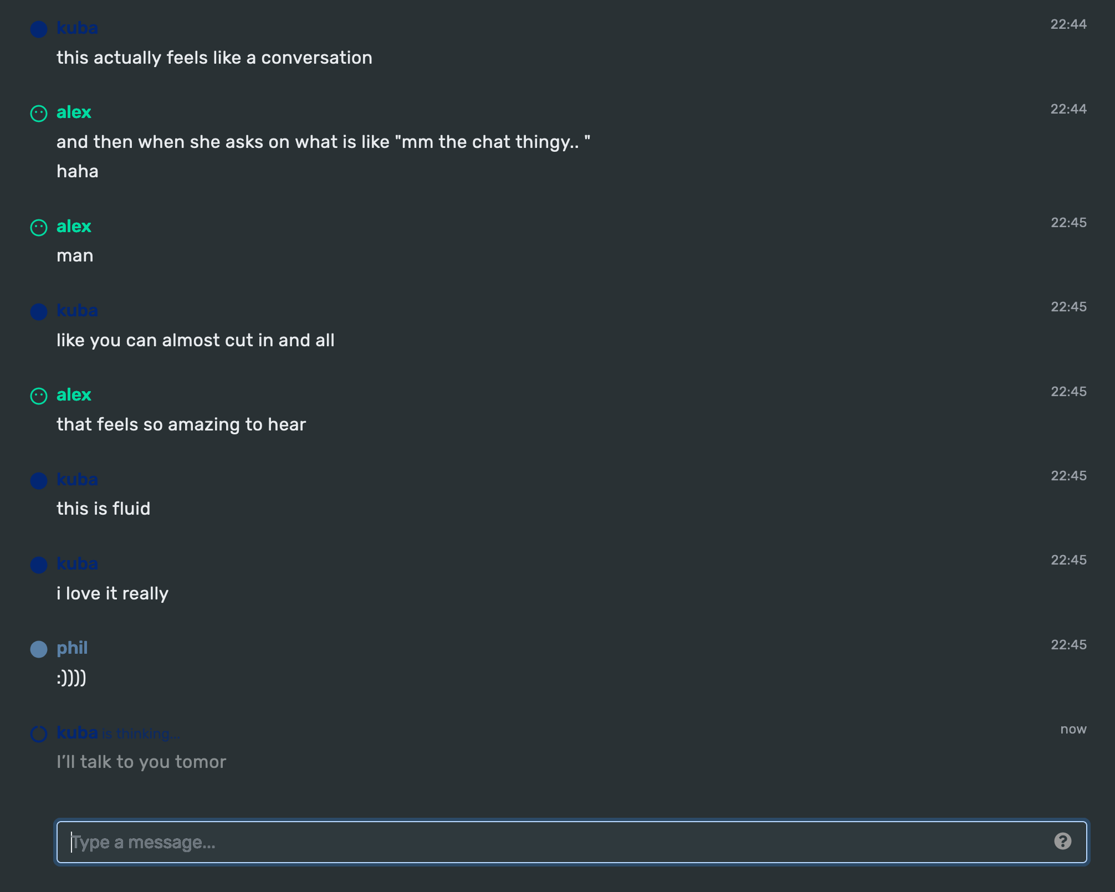Click alex's name above 'man'

pos(74,226)
